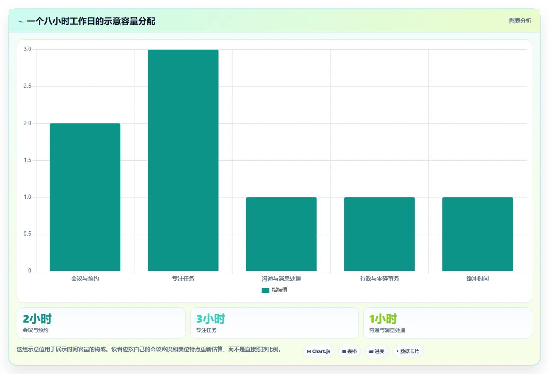Click the lightning icon beside the title
The width and height of the screenshot is (549, 374).
coord(20,21)
